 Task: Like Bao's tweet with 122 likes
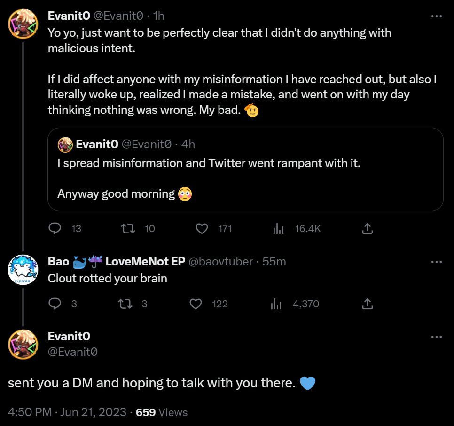coord(196,304)
